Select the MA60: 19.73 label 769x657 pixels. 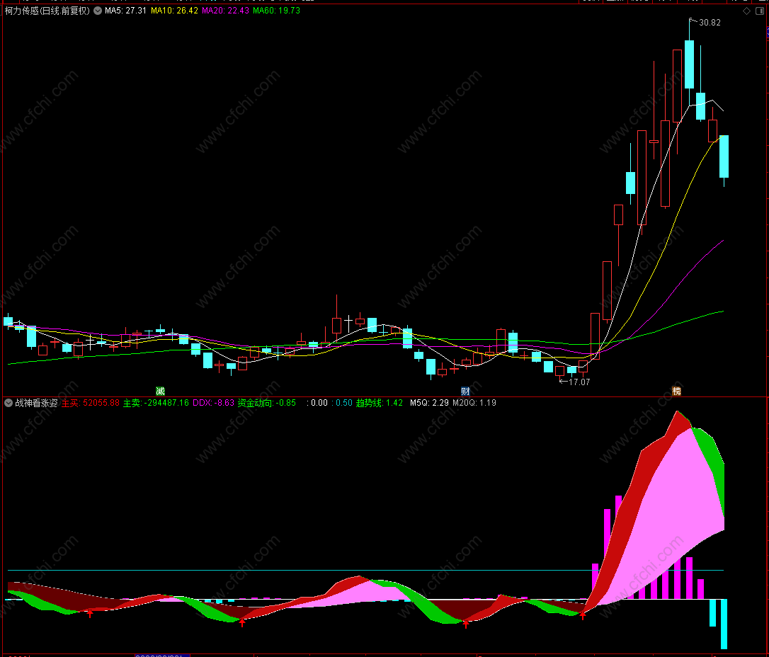[277, 11]
